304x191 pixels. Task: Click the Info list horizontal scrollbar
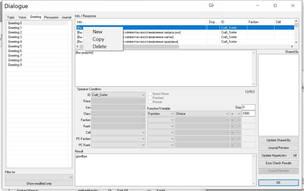coord(182,46)
